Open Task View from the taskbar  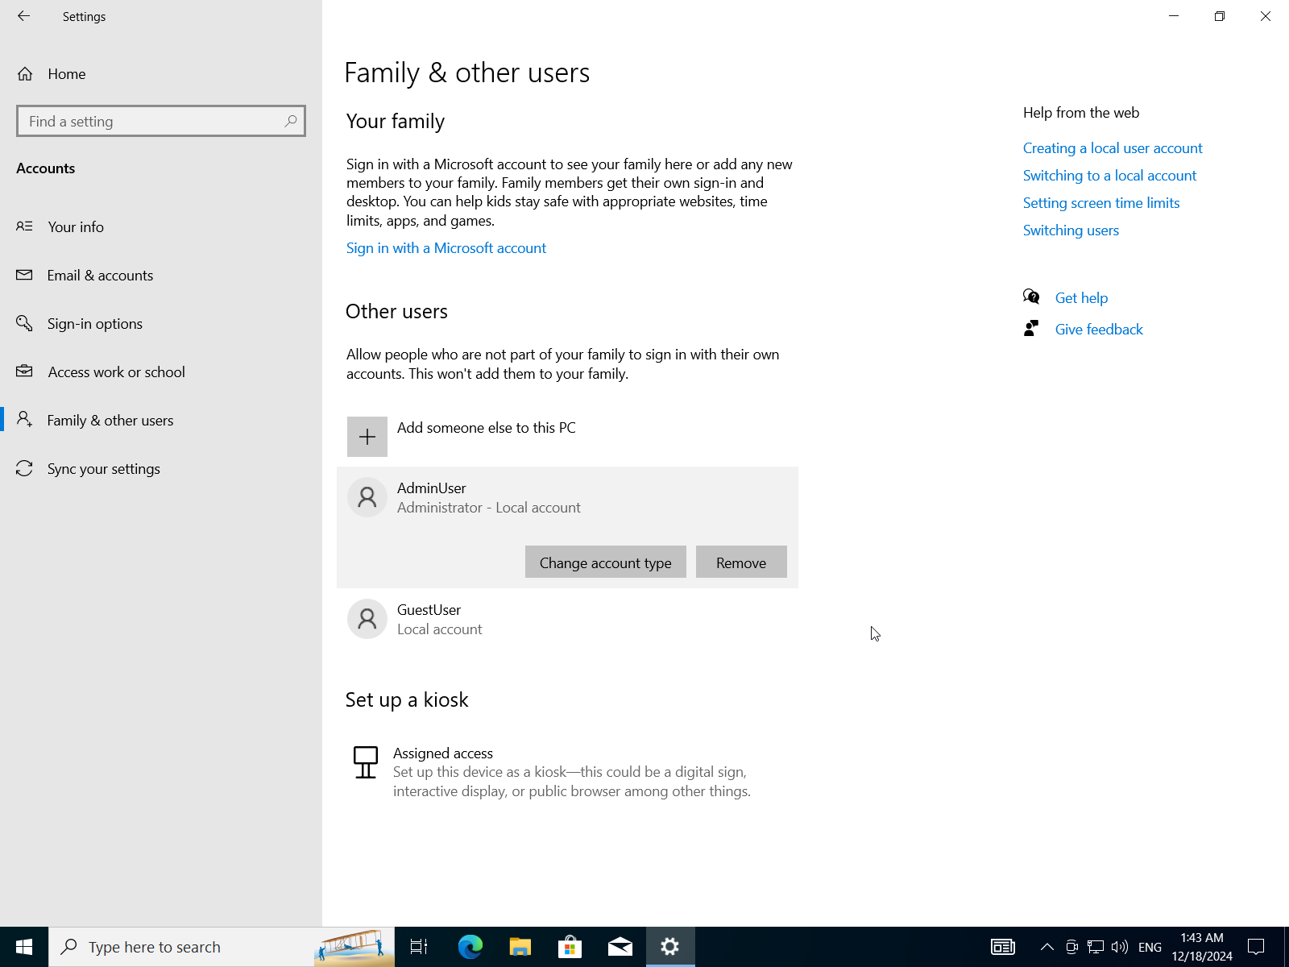point(419,947)
